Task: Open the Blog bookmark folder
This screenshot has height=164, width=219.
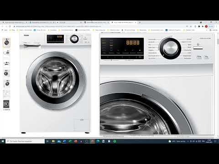Action: pos(12,30)
